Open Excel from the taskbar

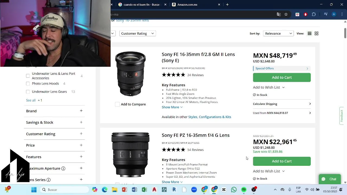[x=144, y=190]
